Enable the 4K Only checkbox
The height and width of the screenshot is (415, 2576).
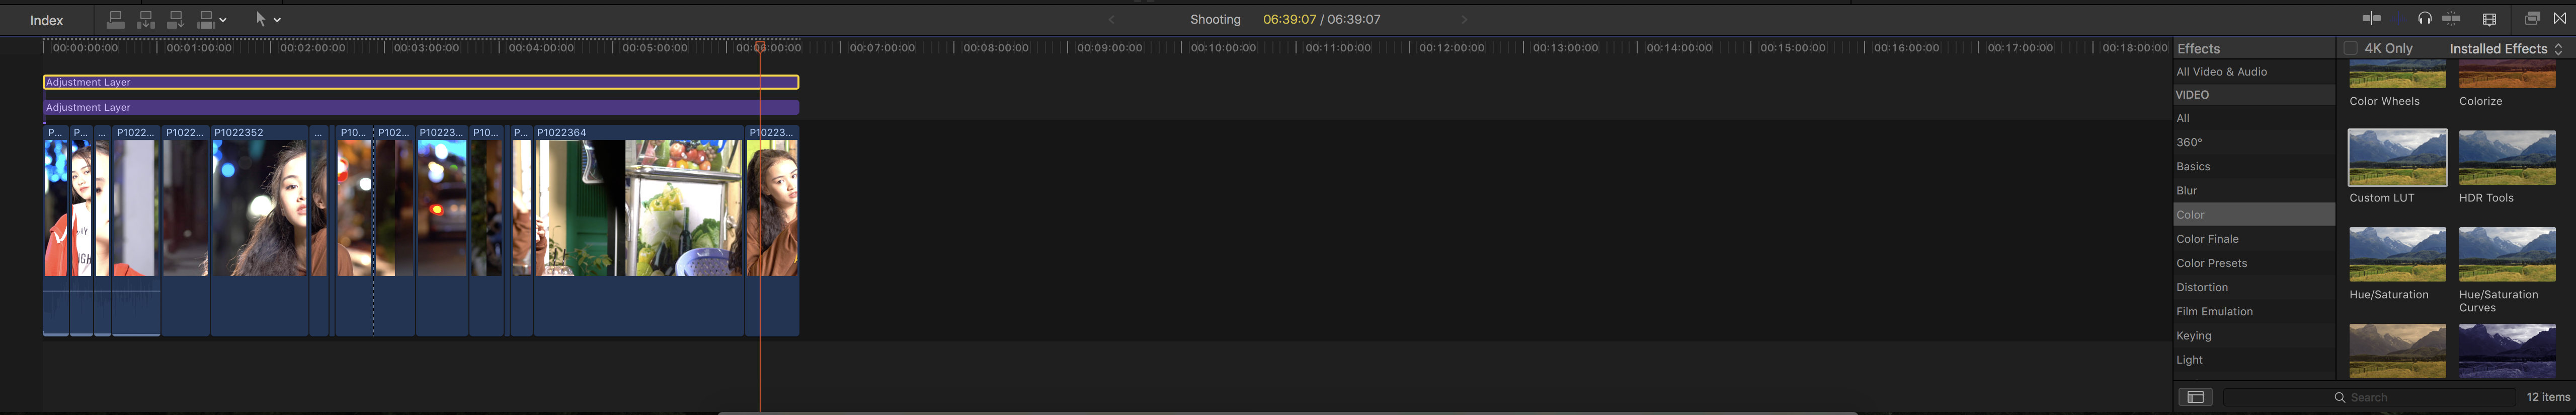(2350, 48)
